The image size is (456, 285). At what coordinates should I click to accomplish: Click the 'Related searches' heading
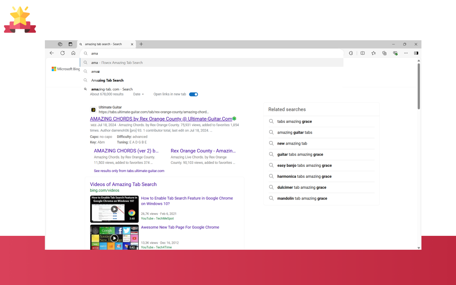287,109
